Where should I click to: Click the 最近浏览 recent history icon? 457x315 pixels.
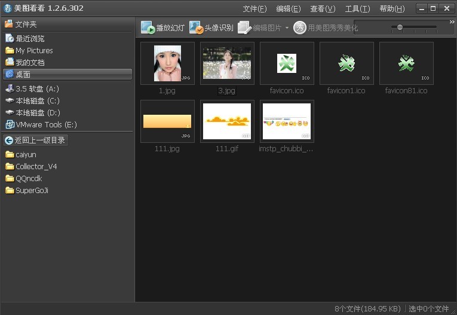[9, 38]
